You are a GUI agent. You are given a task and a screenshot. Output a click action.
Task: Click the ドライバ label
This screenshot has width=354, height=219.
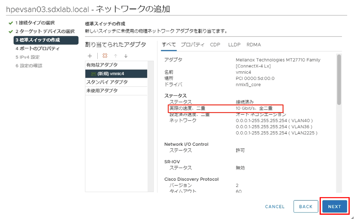point(173,85)
